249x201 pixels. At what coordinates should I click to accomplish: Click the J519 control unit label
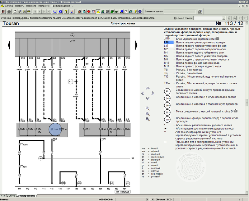pos(72,41)
